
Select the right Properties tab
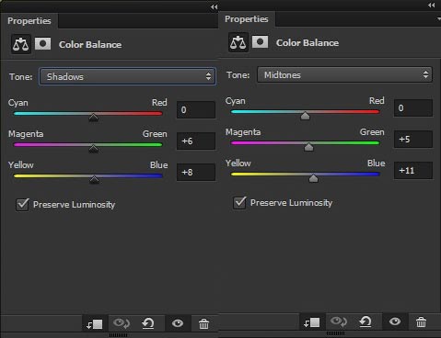tap(247, 19)
